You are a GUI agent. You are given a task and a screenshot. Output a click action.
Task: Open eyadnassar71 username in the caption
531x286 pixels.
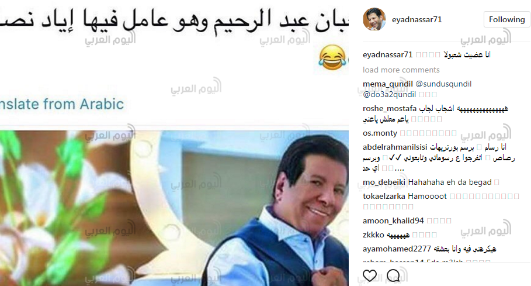point(387,54)
